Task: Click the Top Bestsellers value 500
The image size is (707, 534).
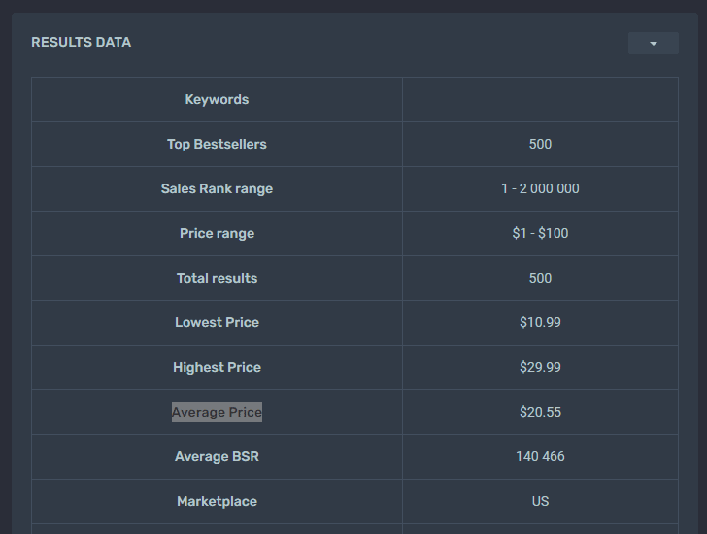Action: point(540,144)
